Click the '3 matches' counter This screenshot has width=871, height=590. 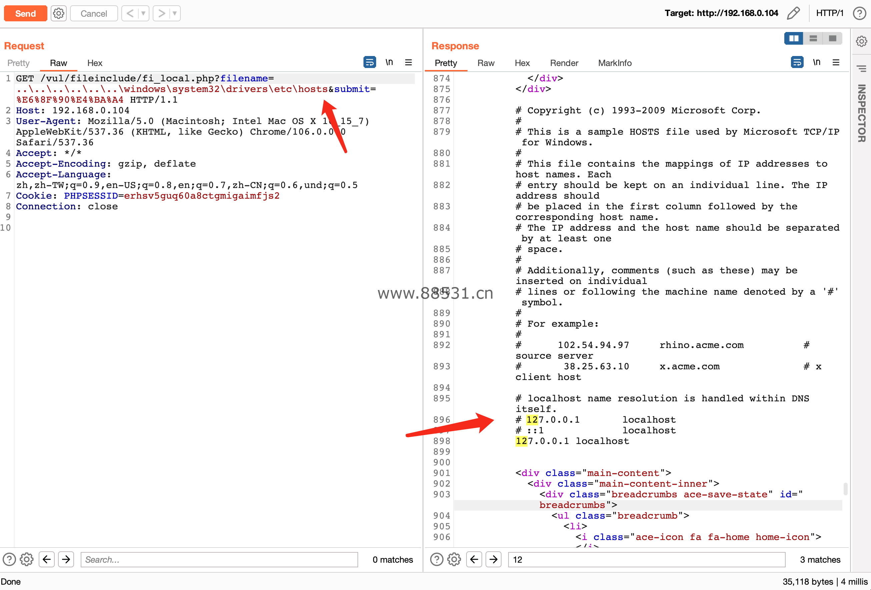tap(820, 559)
